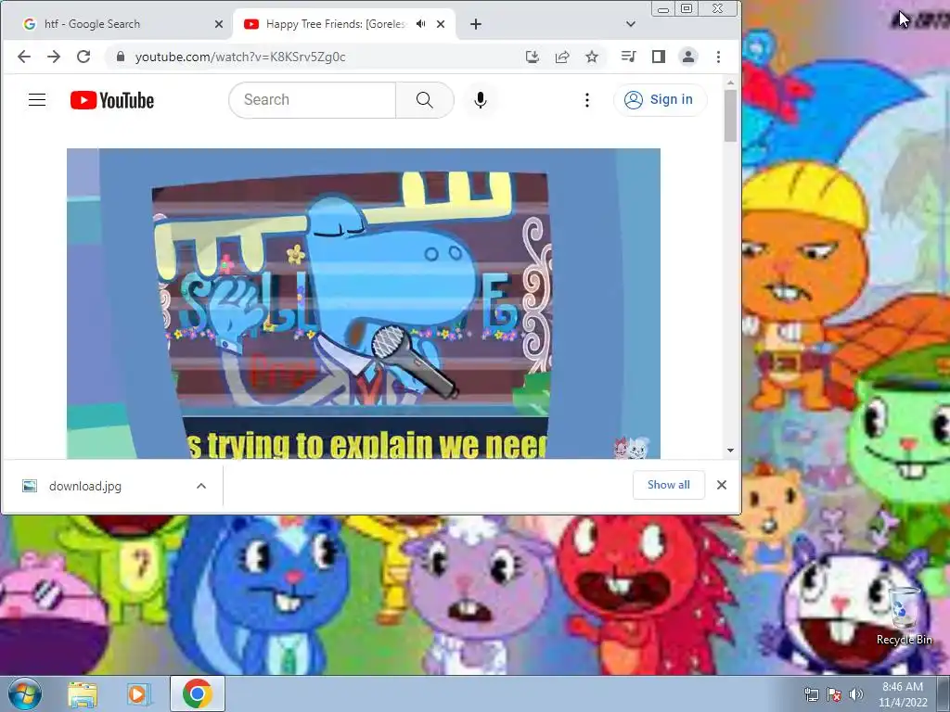The height and width of the screenshot is (712, 950).
Task: Go to YouTube home via logo
Action: pos(112,100)
